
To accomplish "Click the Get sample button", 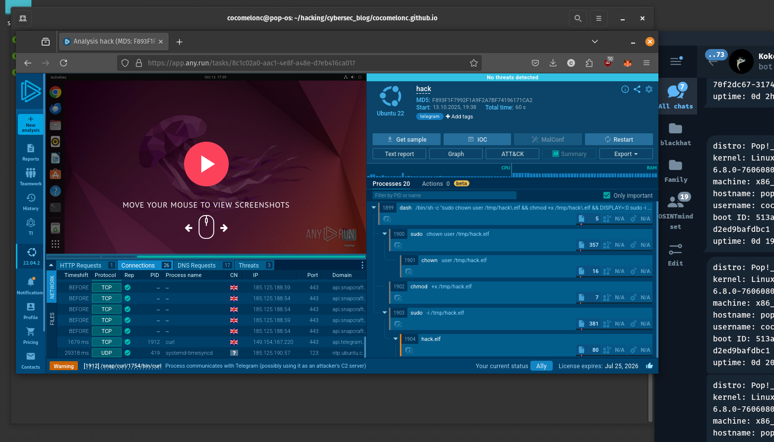I will coord(406,140).
